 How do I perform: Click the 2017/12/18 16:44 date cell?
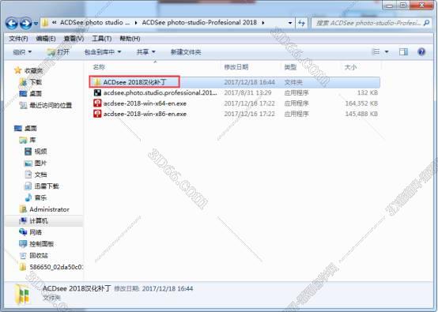250,82
